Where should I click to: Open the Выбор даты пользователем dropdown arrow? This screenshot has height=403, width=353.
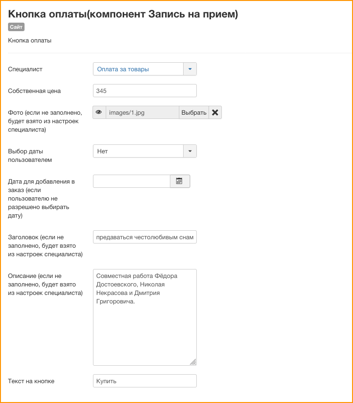coord(190,151)
